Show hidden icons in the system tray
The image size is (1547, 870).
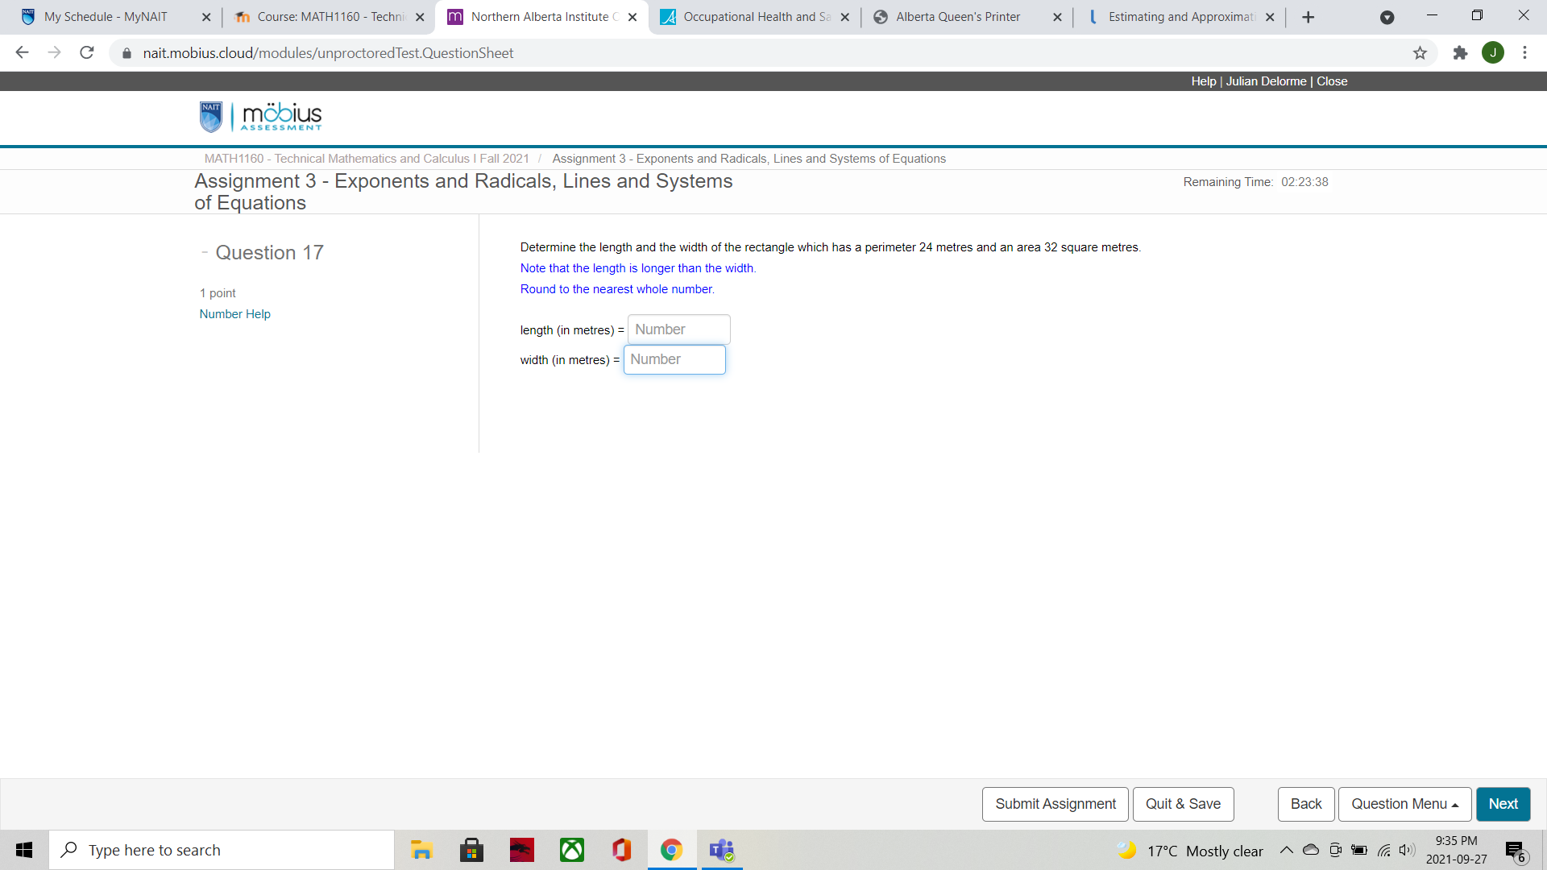pos(1287,850)
